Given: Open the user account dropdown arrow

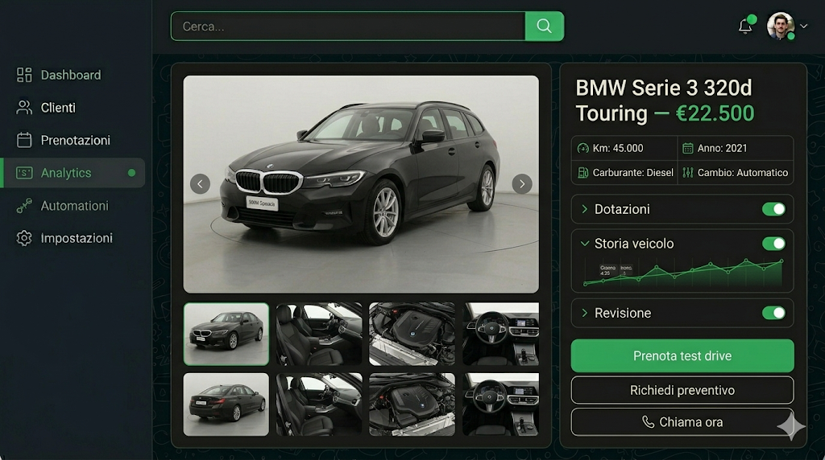Looking at the screenshot, I should [803, 26].
